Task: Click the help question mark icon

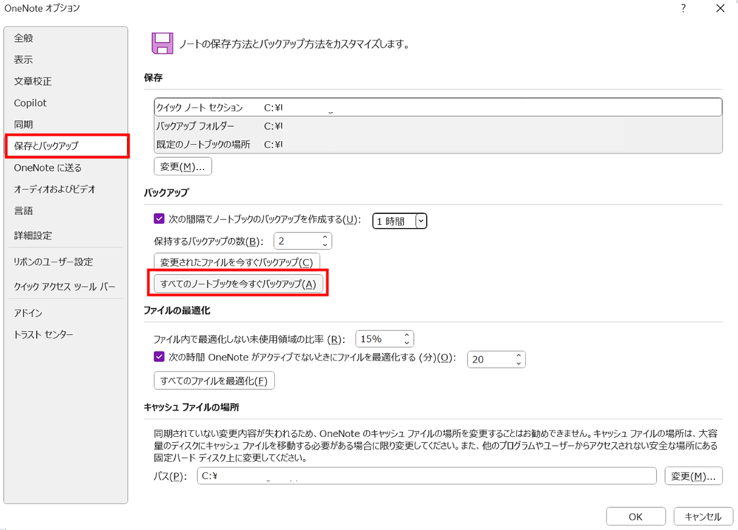Action: click(x=683, y=8)
